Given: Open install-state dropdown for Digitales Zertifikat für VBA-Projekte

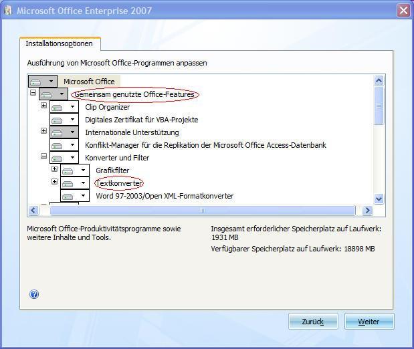Looking at the screenshot, I should click(x=64, y=120).
